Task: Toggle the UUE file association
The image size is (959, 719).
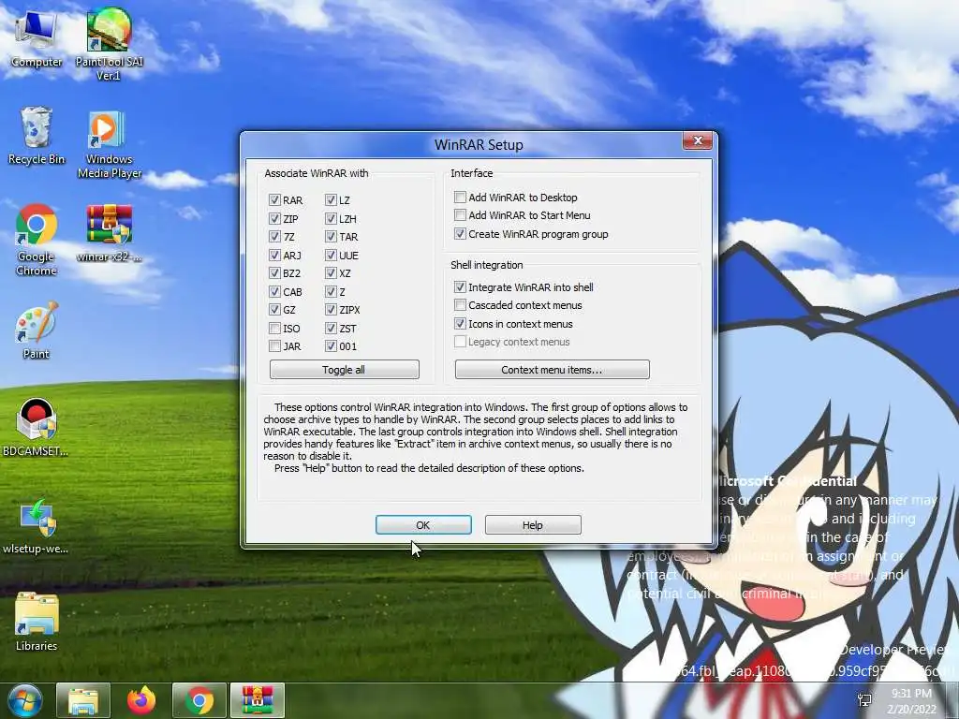Action: point(331,255)
